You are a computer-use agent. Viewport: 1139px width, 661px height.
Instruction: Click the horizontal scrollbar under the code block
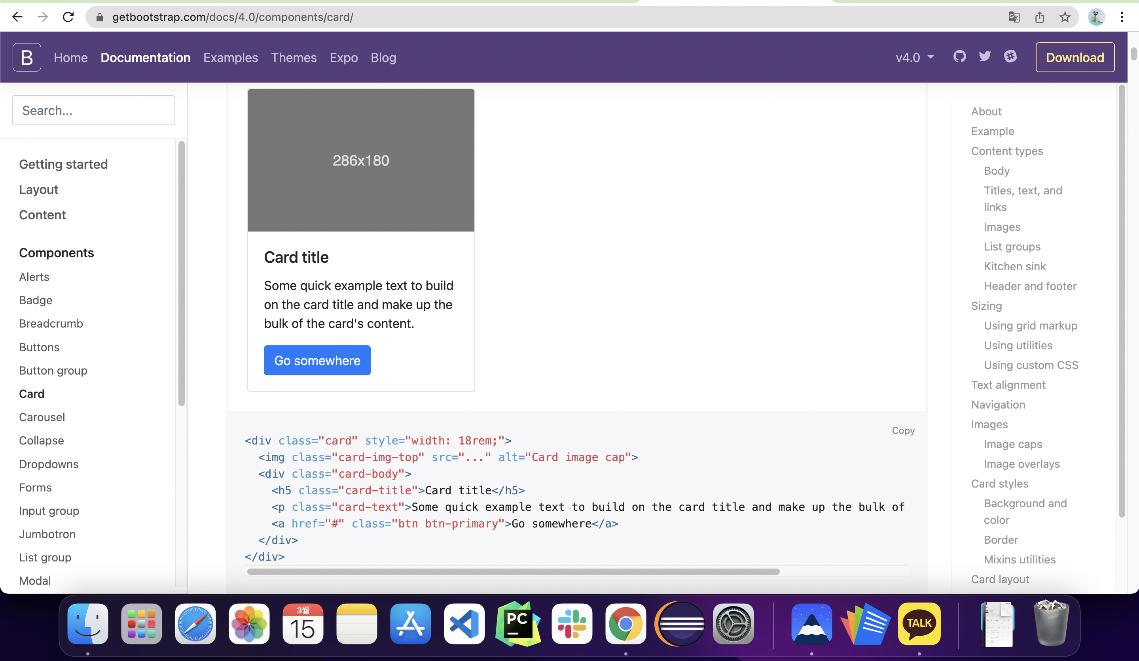[513, 572]
